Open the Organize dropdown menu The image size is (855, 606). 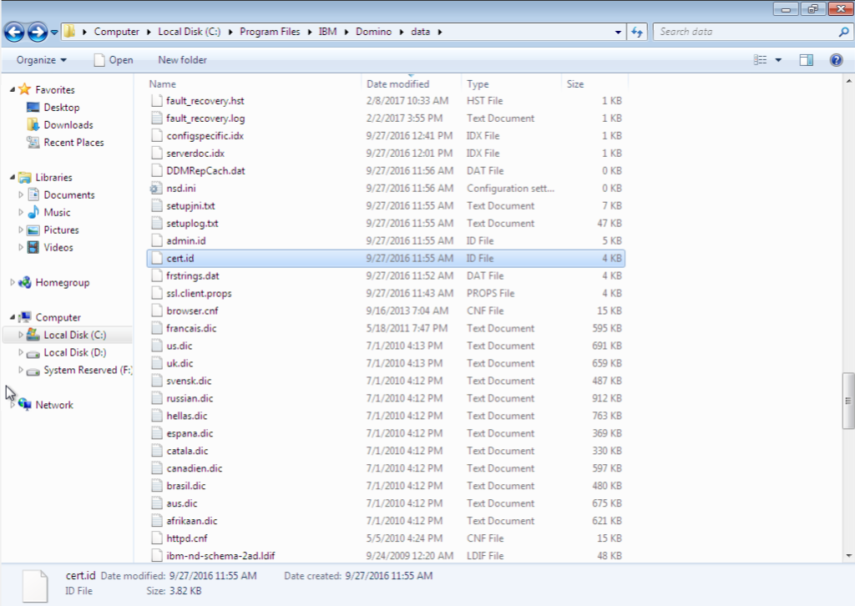(41, 60)
